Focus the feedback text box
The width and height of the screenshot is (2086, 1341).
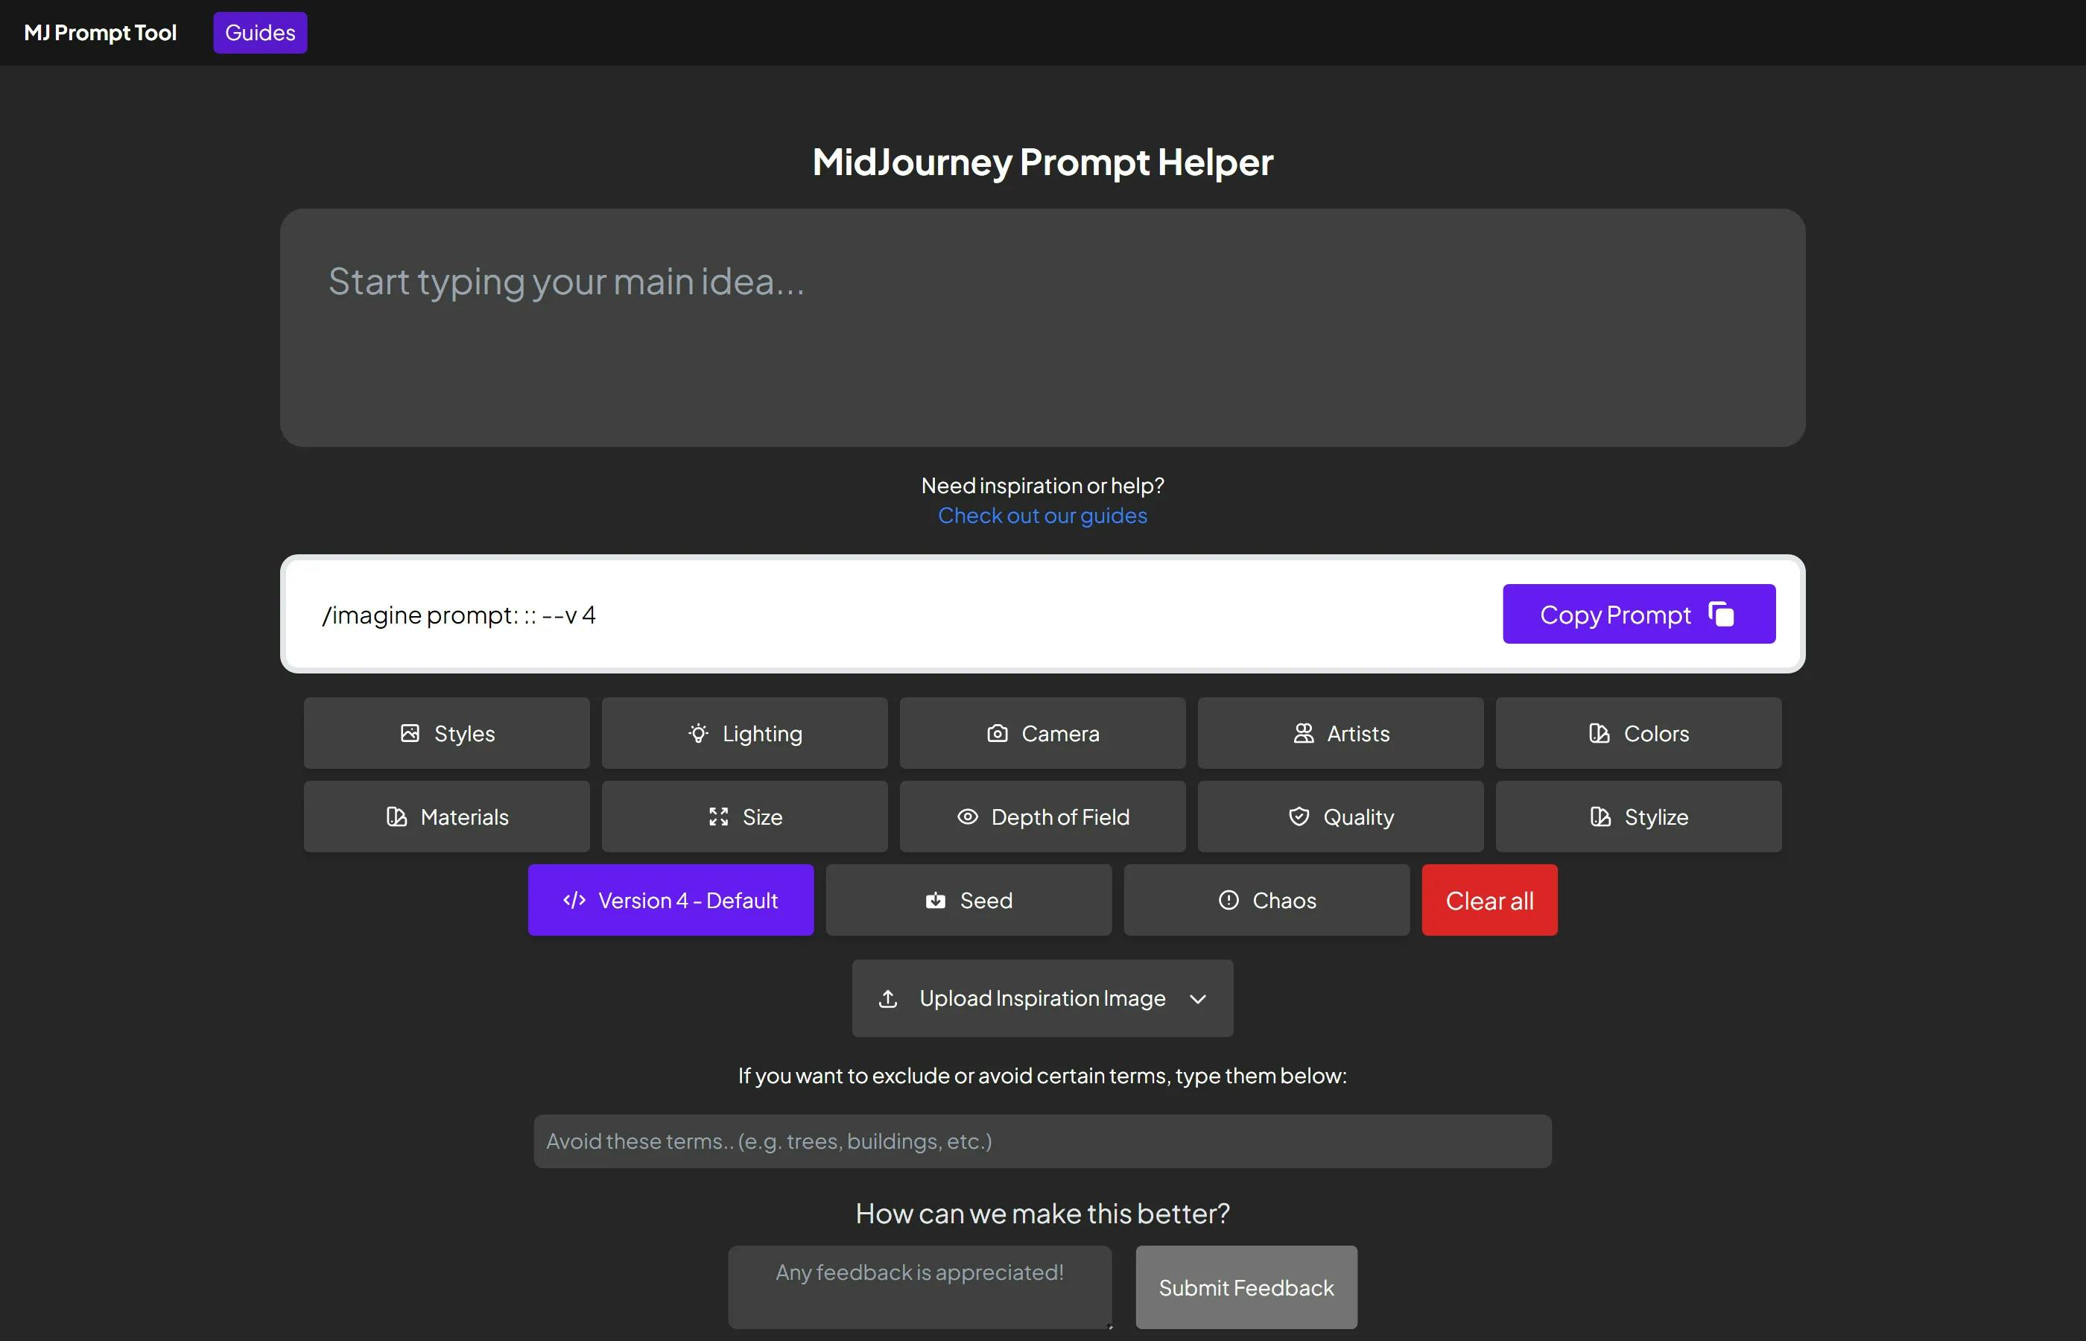click(919, 1287)
